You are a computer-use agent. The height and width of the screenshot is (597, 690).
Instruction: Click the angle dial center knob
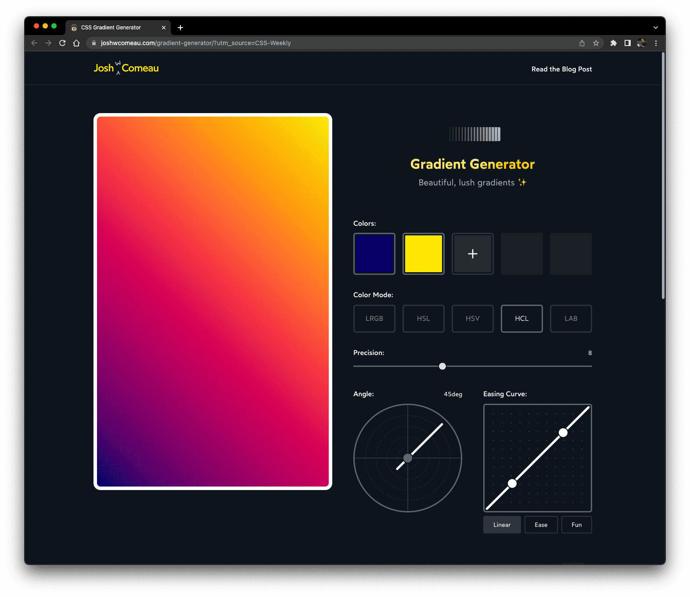click(408, 458)
